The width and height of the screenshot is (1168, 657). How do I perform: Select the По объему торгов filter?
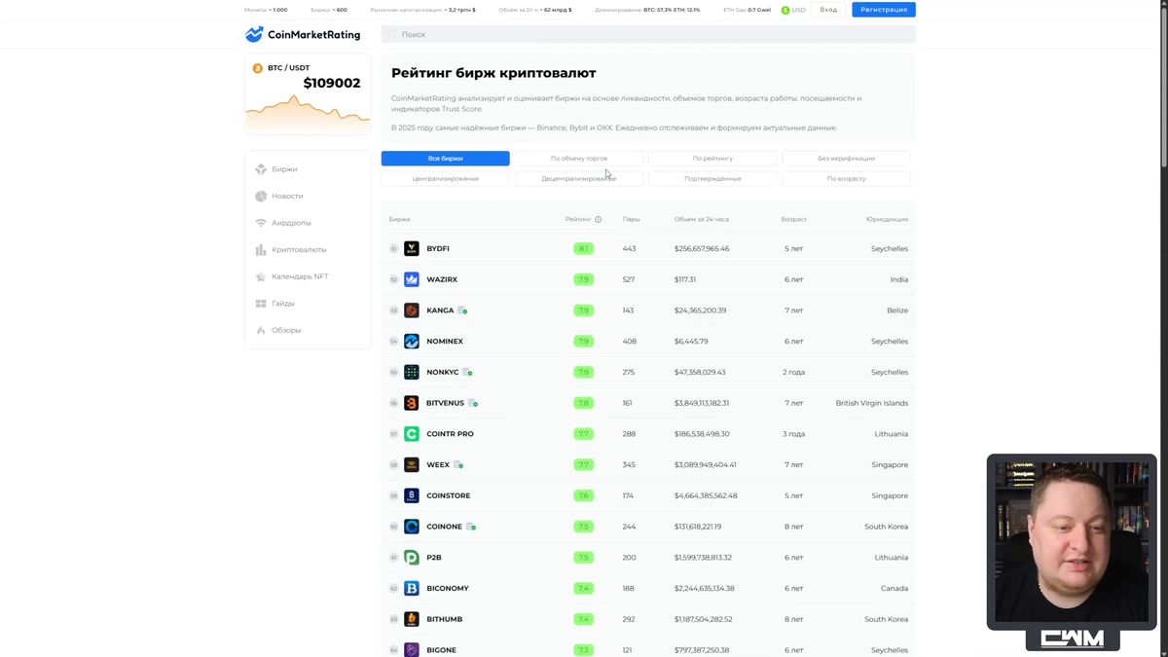coord(579,159)
